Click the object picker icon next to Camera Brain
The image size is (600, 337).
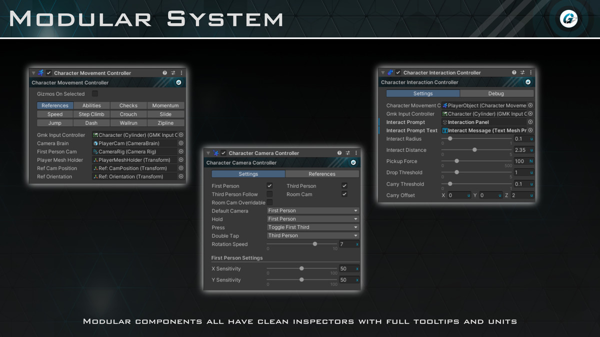coord(181,143)
